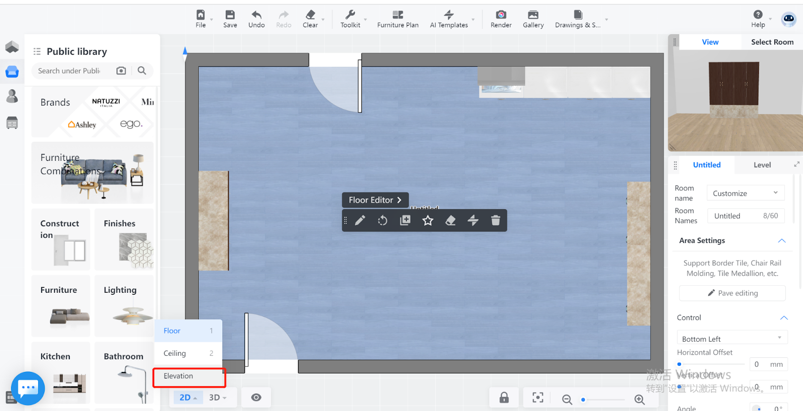
Task: Click the zoom in magnifier icon
Action: [x=639, y=399]
